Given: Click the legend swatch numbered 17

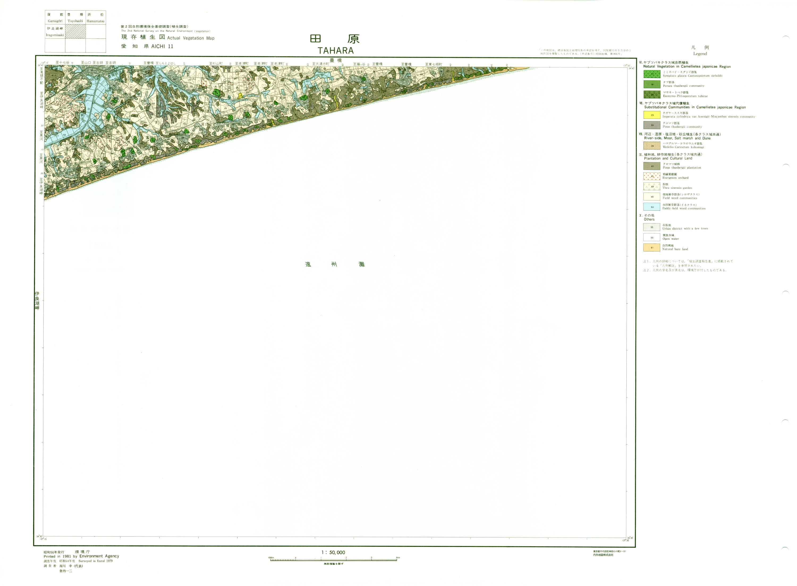Looking at the screenshot, I should click(652, 74).
